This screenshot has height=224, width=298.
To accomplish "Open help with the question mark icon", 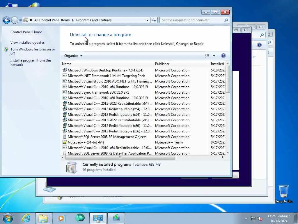I will [x=223, y=56].
